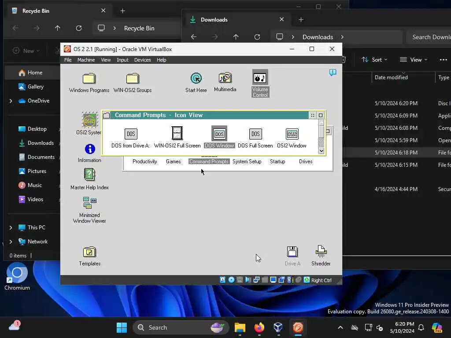The height and width of the screenshot is (338, 451).
Task: Click the Command Prompts window system menu icon
Action: (107, 115)
